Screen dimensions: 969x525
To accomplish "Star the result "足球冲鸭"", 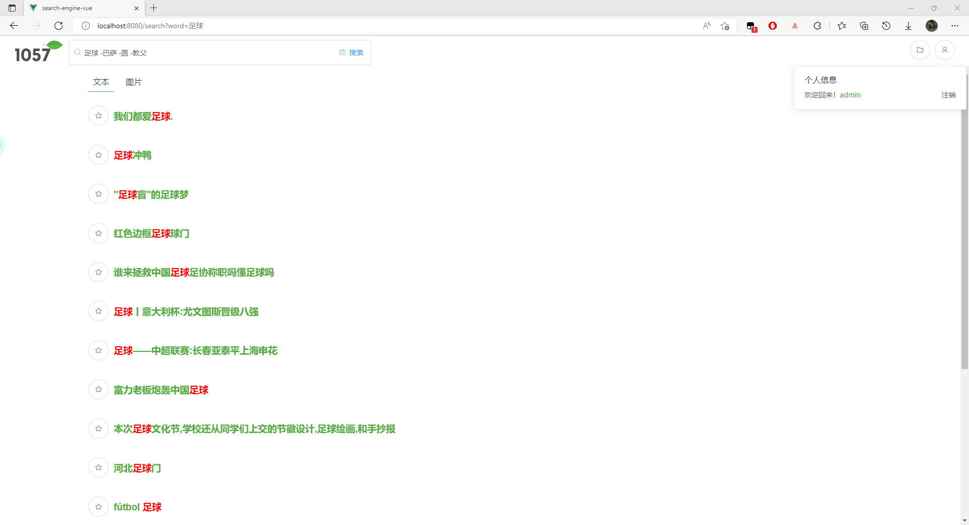I will 98,155.
